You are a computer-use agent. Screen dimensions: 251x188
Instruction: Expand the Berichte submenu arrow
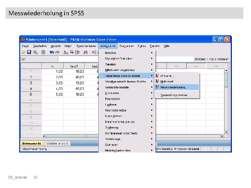coord(152,53)
